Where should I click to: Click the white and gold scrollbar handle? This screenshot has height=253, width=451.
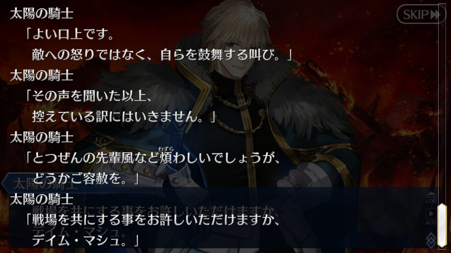point(442,225)
